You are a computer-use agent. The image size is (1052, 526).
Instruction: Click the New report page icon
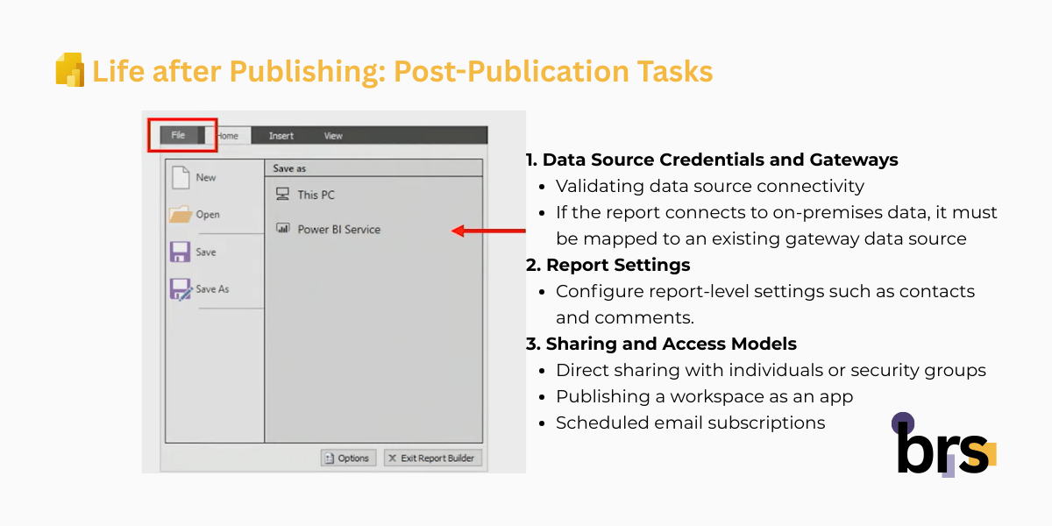coord(182,176)
